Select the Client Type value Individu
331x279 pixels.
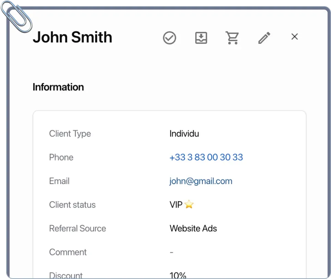[x=184, y=134]
